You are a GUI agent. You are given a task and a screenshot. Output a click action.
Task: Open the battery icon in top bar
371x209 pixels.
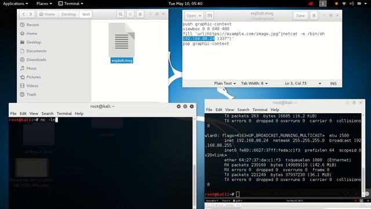tap(359, 3)
